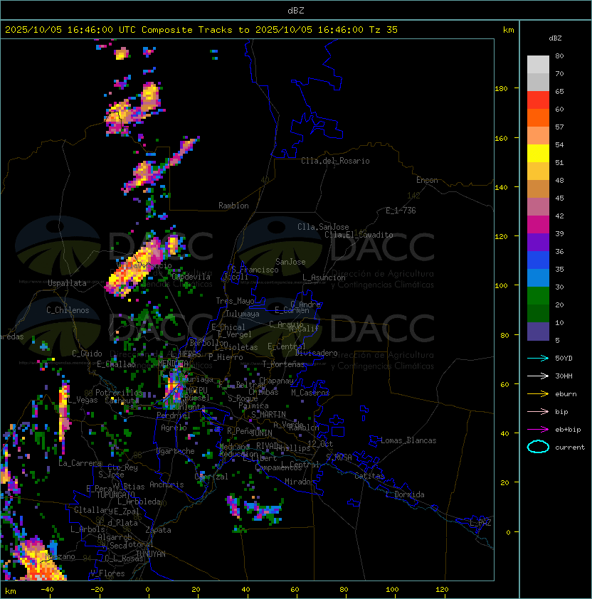This screenshot has width=592, height=599.
Task: Select the magenta 39-42 dBZ swatch
Action: coord(538,224)
